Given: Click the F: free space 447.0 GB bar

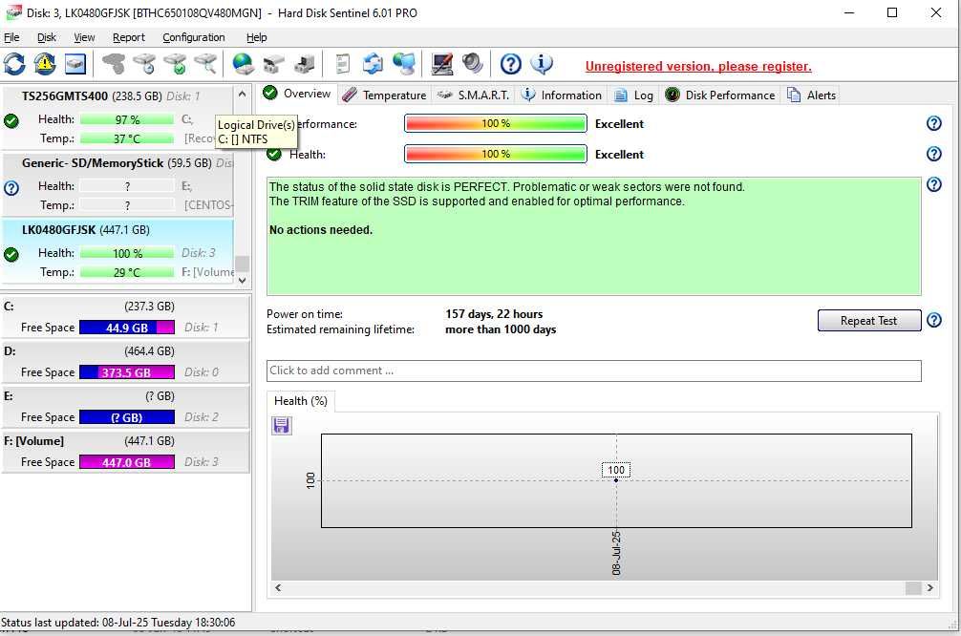Looking at the screenshot, I should click(x=127, y=462).
